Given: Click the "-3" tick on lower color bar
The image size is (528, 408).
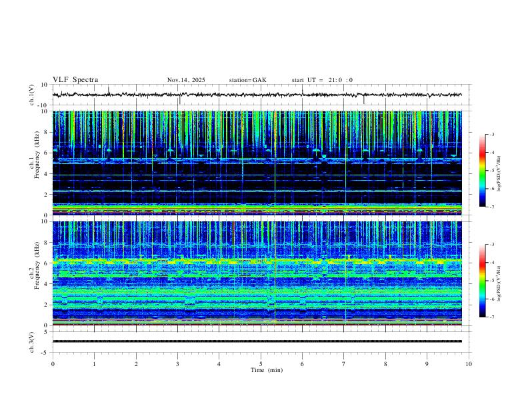Looking at the screenshot, I should pos(491,245).
